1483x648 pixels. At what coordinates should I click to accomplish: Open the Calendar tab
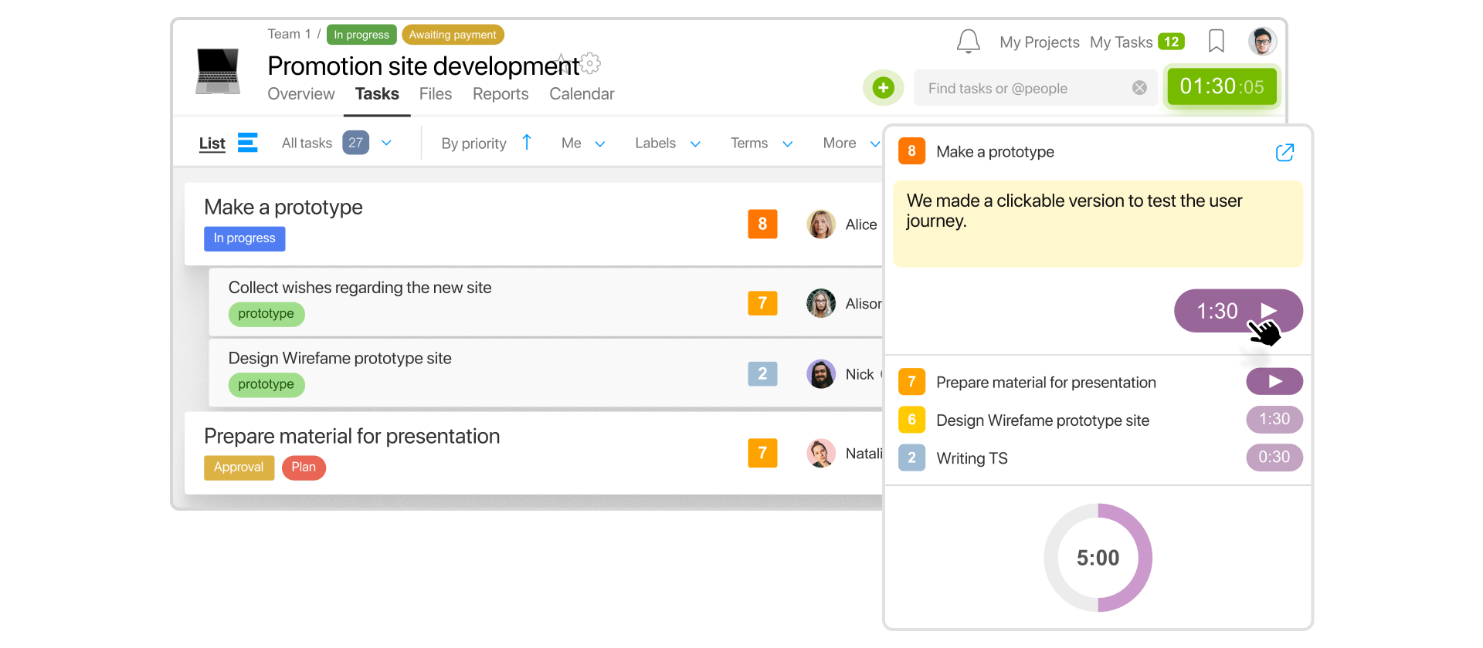point(582,94)
